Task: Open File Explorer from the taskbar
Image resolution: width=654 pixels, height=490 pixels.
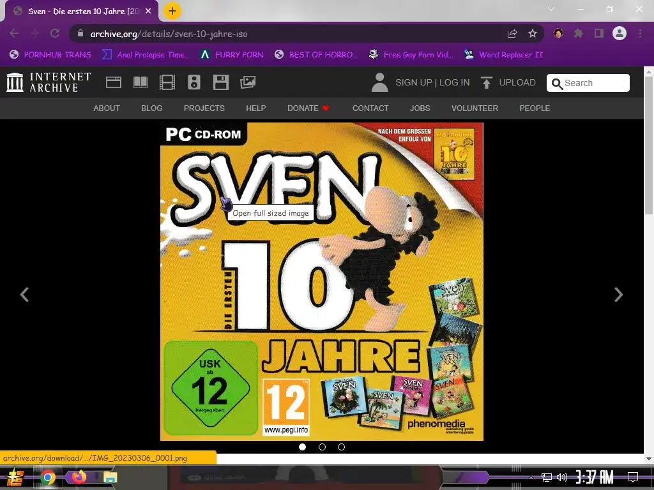Action: [x=110, y=477]
